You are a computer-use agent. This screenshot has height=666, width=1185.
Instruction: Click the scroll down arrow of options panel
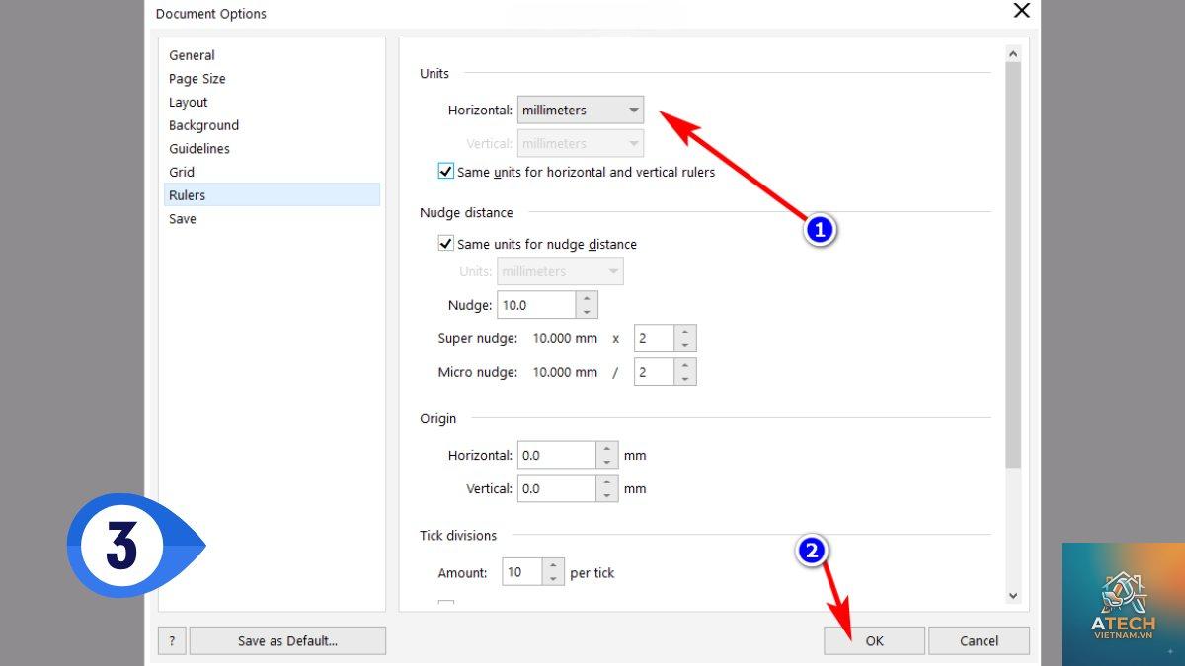pos(1013,595)
